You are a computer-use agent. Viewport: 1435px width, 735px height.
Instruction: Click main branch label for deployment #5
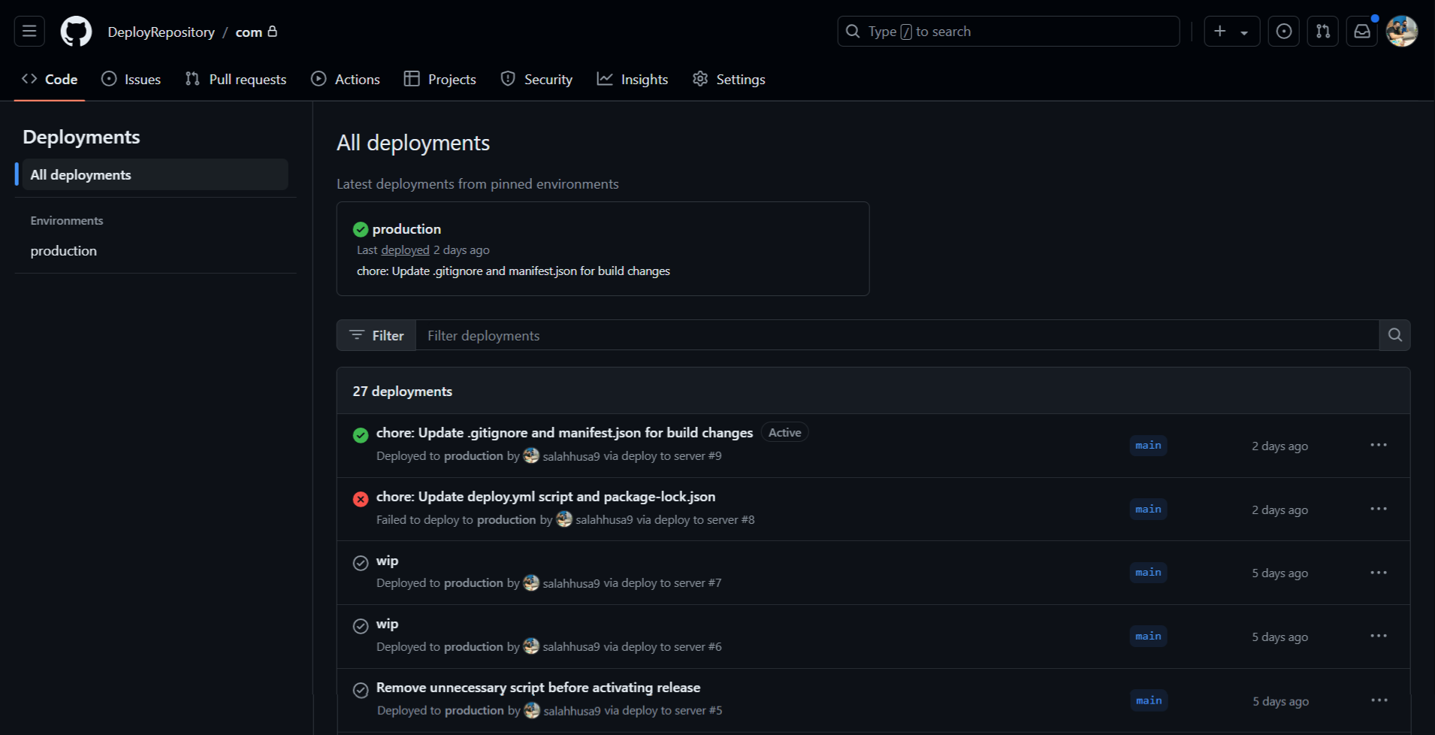pyautogui.click(x=1149, y=700)
